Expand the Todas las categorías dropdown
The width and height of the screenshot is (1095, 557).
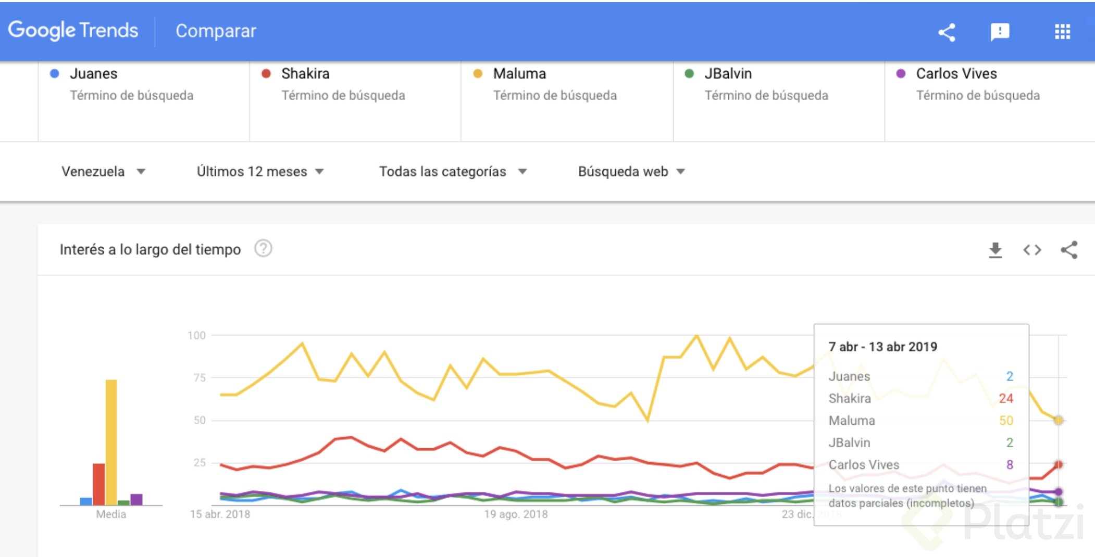pyautogui.click(x=453, y=171)
